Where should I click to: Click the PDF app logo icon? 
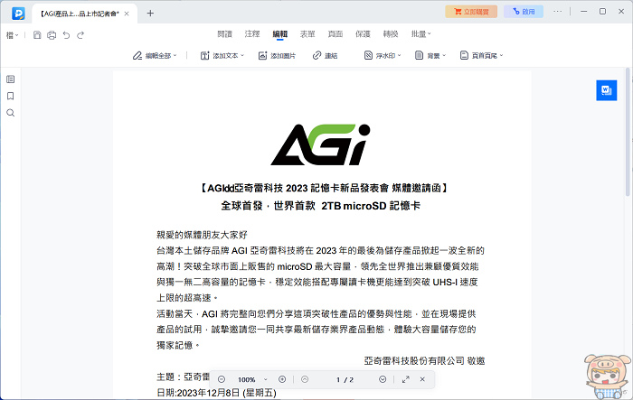18,14
